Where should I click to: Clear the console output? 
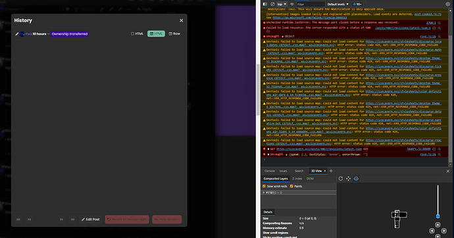[272, 5]
